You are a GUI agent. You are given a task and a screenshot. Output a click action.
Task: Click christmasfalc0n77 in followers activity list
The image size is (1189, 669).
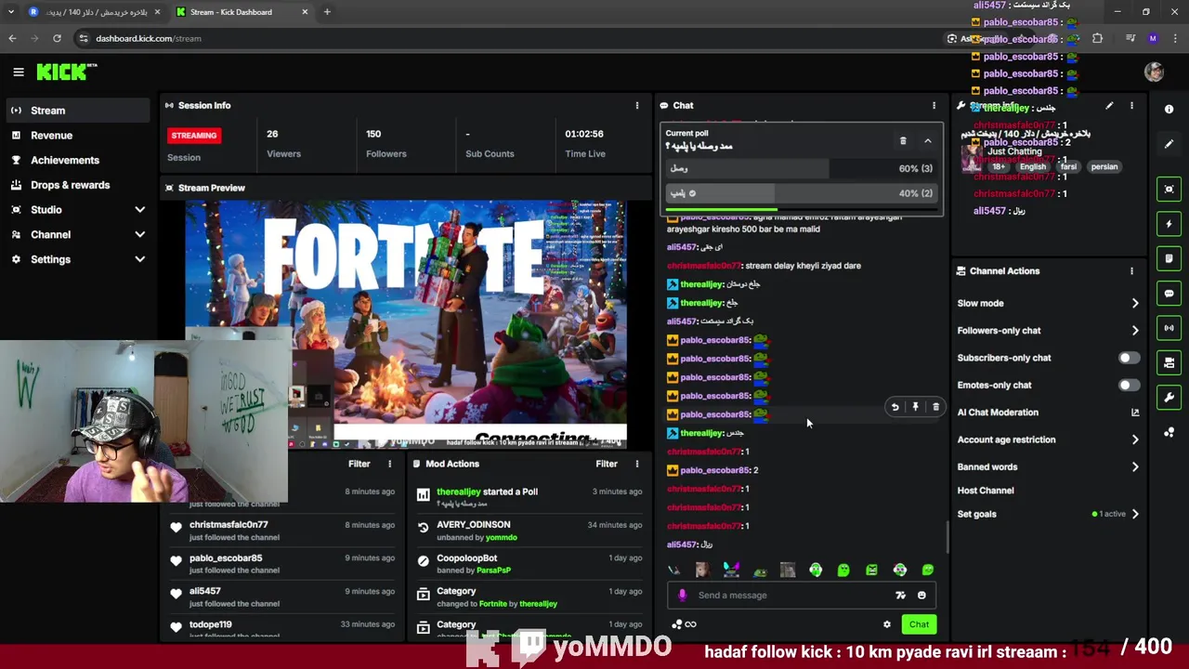pos(229,525)
